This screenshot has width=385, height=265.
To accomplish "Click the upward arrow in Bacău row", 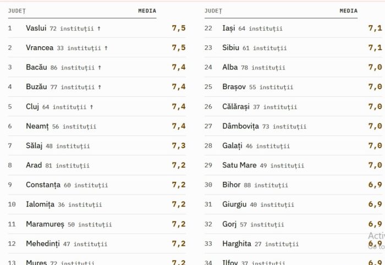I will tap(100, 67).
